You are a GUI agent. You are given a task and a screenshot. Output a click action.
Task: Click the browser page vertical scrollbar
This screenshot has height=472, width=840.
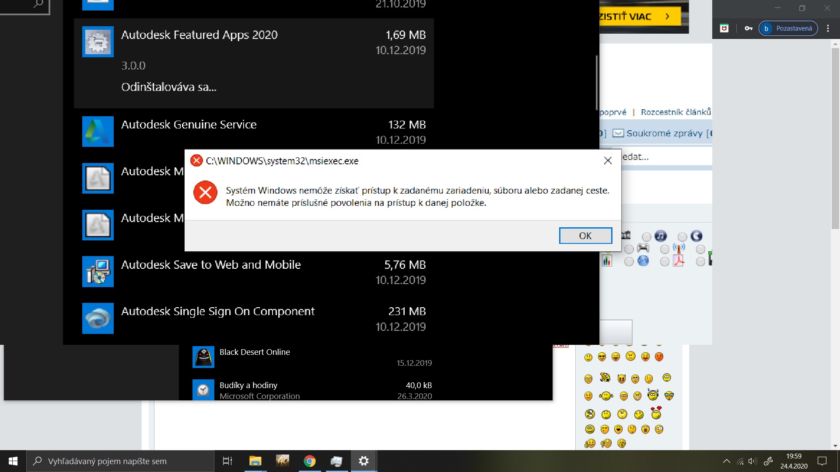coord(835,138)
